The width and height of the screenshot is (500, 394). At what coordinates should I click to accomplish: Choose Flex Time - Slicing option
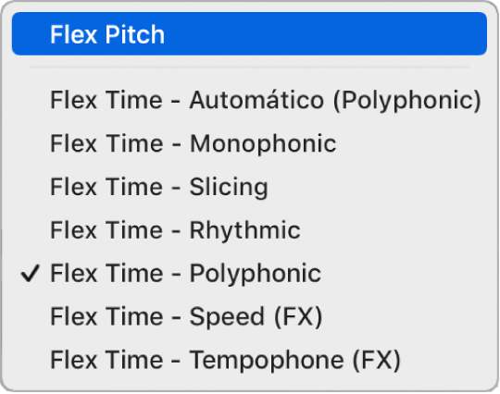tap(249, 187)
